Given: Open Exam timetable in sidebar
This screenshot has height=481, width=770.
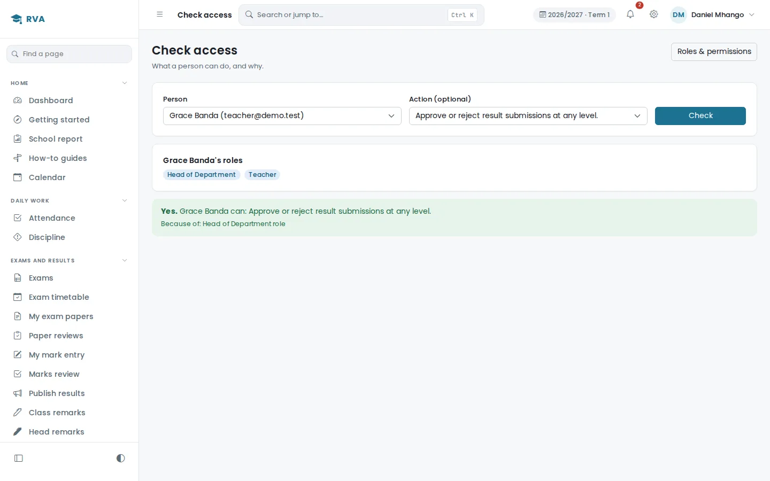Looking at the screenshot, I should pos(70,297).
